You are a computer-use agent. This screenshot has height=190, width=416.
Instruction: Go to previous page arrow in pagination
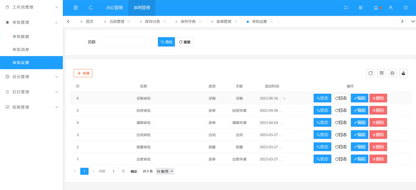pos(75,171)
